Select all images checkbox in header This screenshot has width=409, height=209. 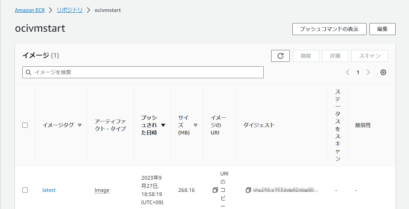click(25, 125)
